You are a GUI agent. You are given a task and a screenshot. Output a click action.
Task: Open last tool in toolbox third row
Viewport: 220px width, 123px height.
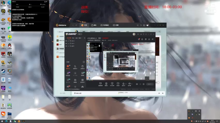(82, 81)
